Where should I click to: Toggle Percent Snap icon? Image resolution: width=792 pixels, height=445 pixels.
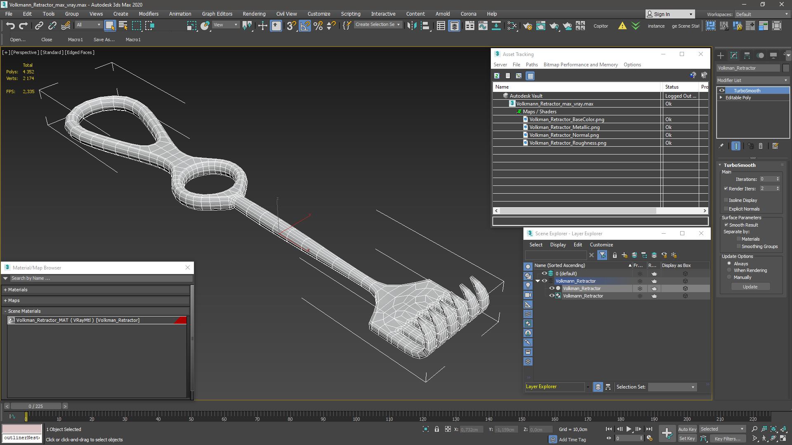pos(318,26)
